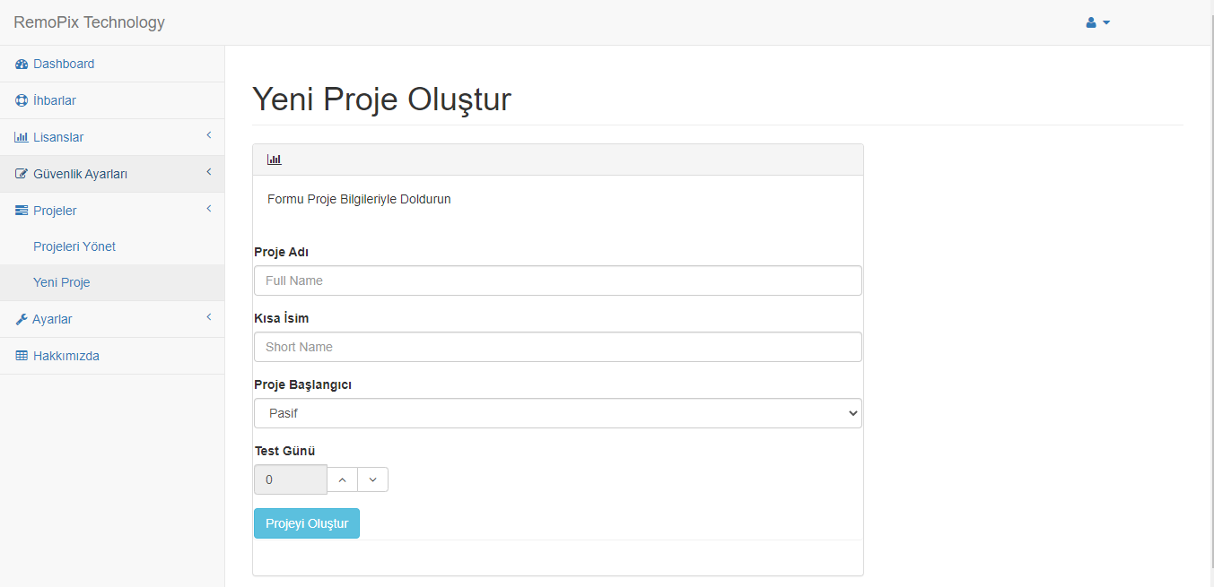Click the Hakkımızda table icon
1214x587 pixels.
(x=22, y=357)
